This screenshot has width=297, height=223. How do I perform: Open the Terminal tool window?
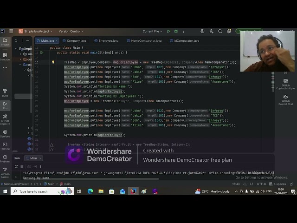pyautogui.click(x=5, y=146)
